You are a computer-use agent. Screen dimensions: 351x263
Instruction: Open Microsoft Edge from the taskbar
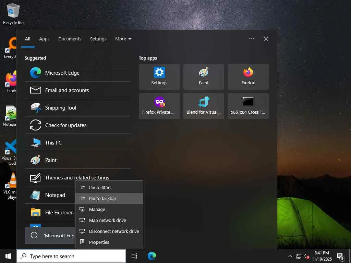pos(152,256)
